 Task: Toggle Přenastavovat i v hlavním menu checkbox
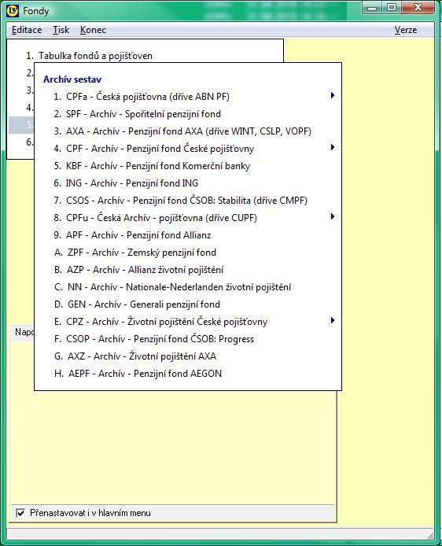(20, 513)
